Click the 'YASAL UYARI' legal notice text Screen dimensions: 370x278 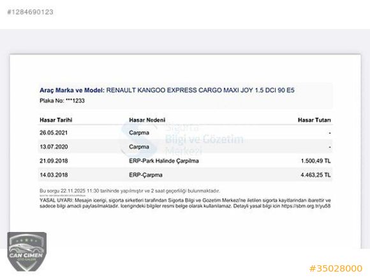(185, 203)
